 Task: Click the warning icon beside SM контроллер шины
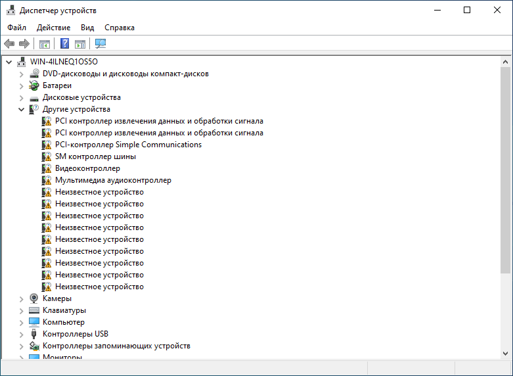coord(47,156)
